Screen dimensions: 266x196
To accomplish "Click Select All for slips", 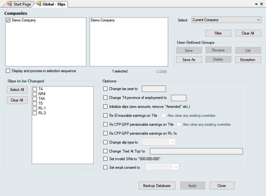I will 17,89.
